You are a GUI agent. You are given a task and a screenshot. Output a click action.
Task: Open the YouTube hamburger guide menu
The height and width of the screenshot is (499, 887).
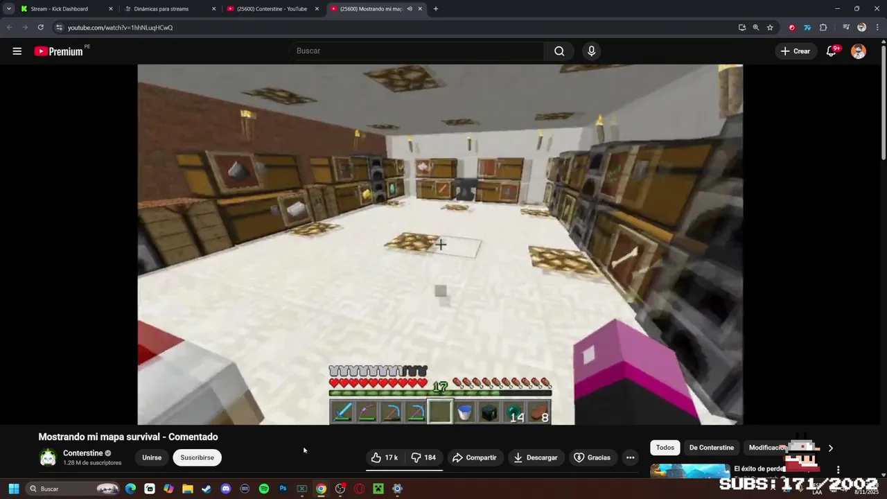click(x=17, y=51)
